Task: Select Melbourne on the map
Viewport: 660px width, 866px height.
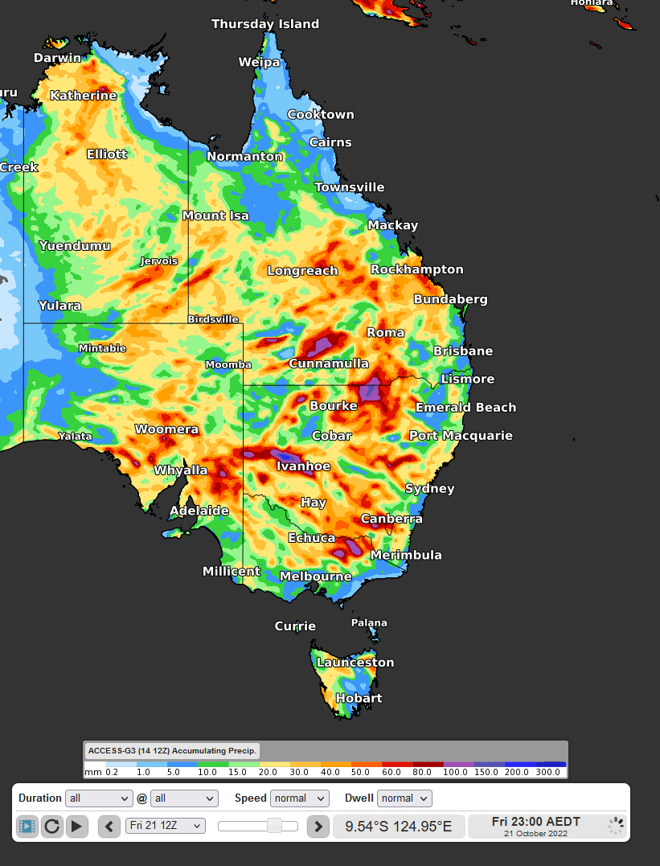Action: tap(315, 577)
